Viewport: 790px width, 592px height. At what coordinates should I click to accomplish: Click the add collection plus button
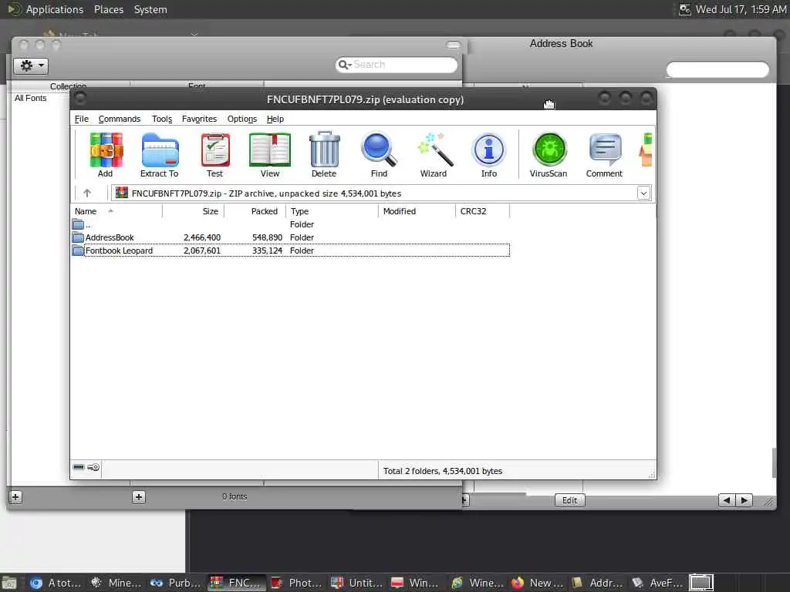click(x=15, y=497)
